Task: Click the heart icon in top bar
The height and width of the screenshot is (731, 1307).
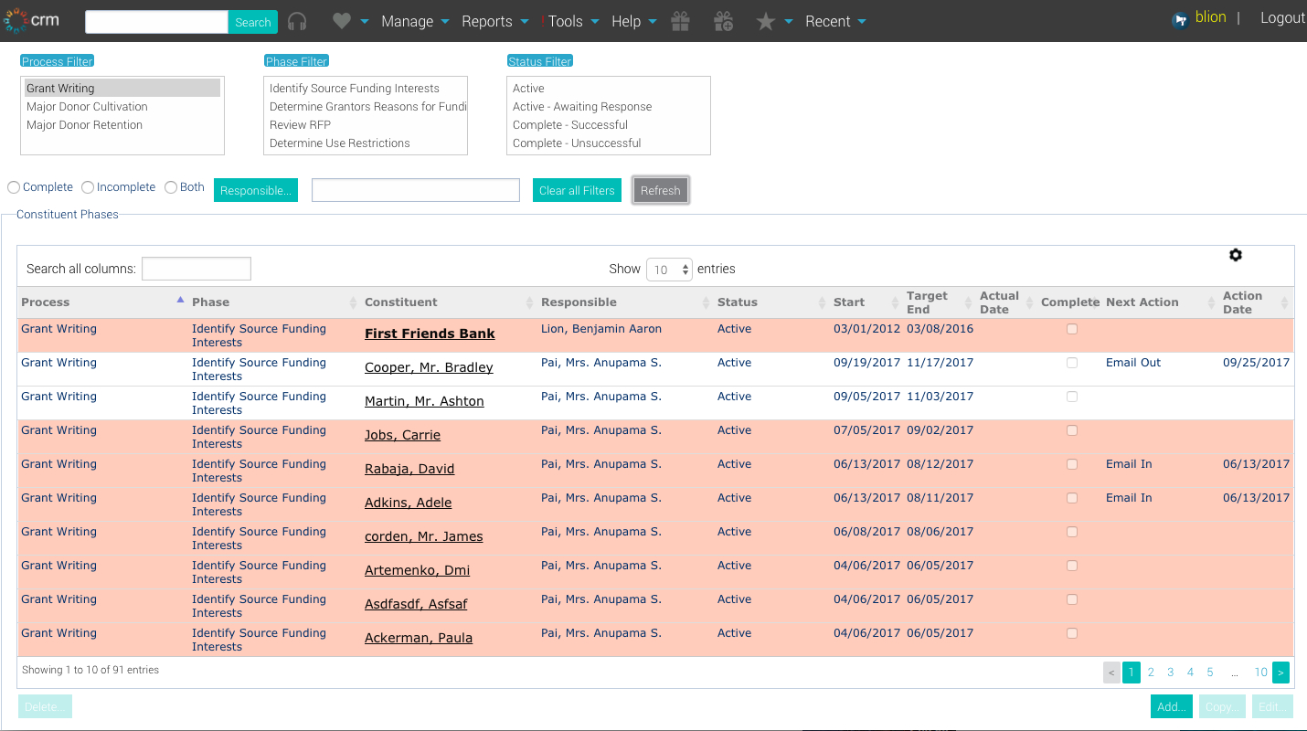Action: [x=342, y=21]
